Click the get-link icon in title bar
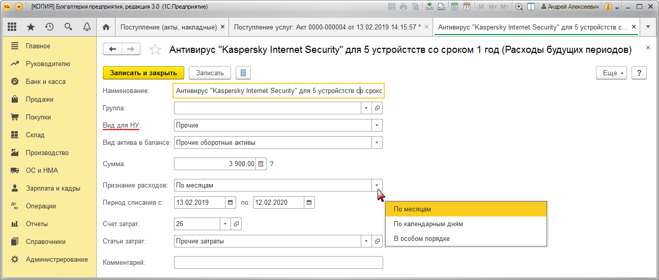 [x=429, y=7]
